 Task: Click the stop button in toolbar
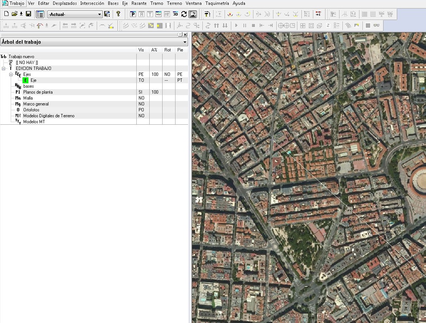(253, 26)
